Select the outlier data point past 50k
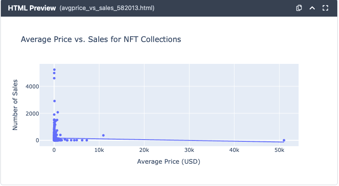The image size is (339, 186). click(x=284, y=140)
